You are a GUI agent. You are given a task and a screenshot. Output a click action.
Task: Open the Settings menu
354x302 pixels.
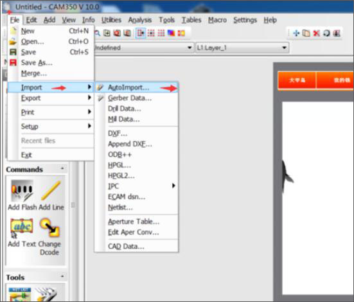click(245, 20)
